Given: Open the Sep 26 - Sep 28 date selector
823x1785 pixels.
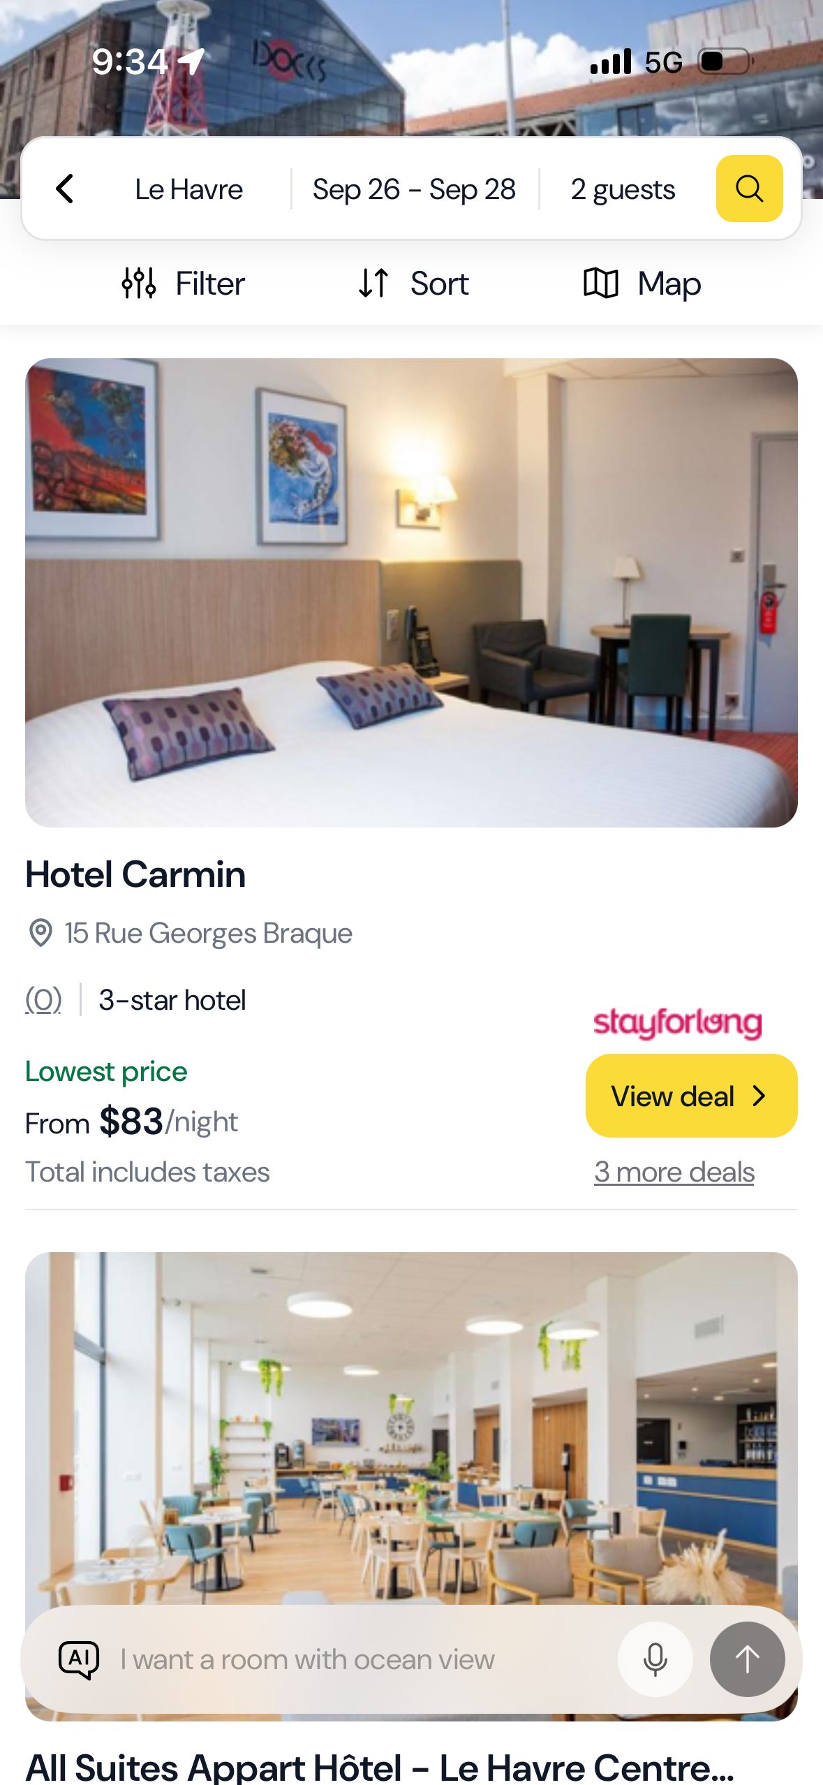Looking at the screenshot, I should click(414, 189).
